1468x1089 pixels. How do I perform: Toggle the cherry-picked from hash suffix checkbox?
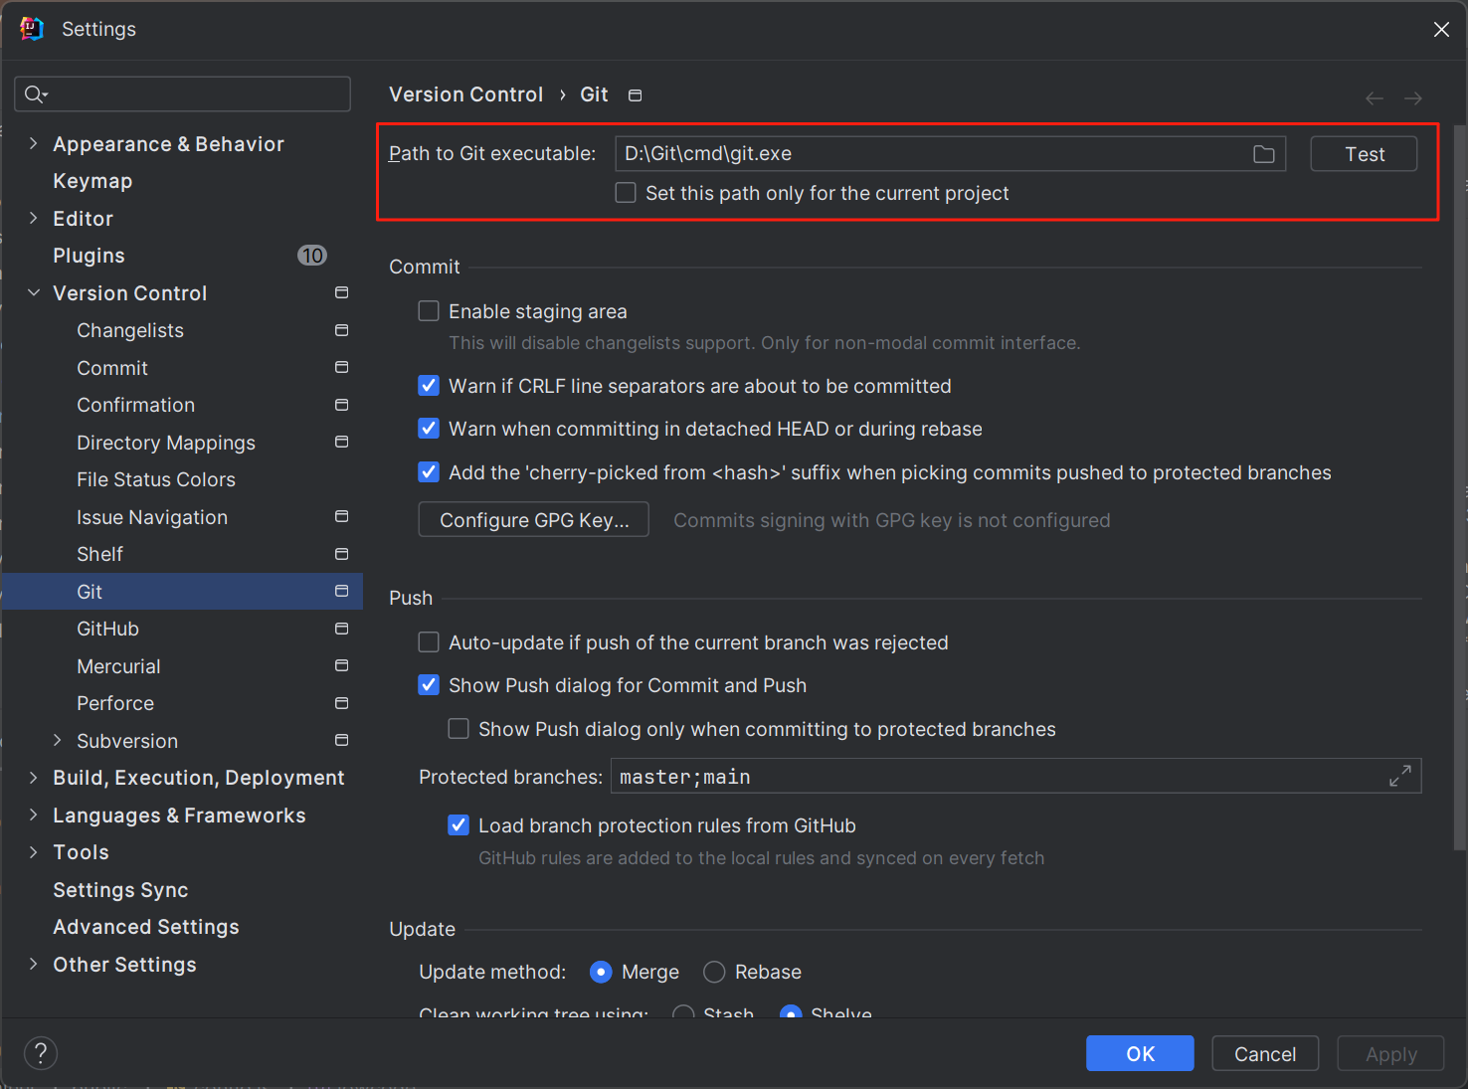pyautogui.click(x=429, y=472)
